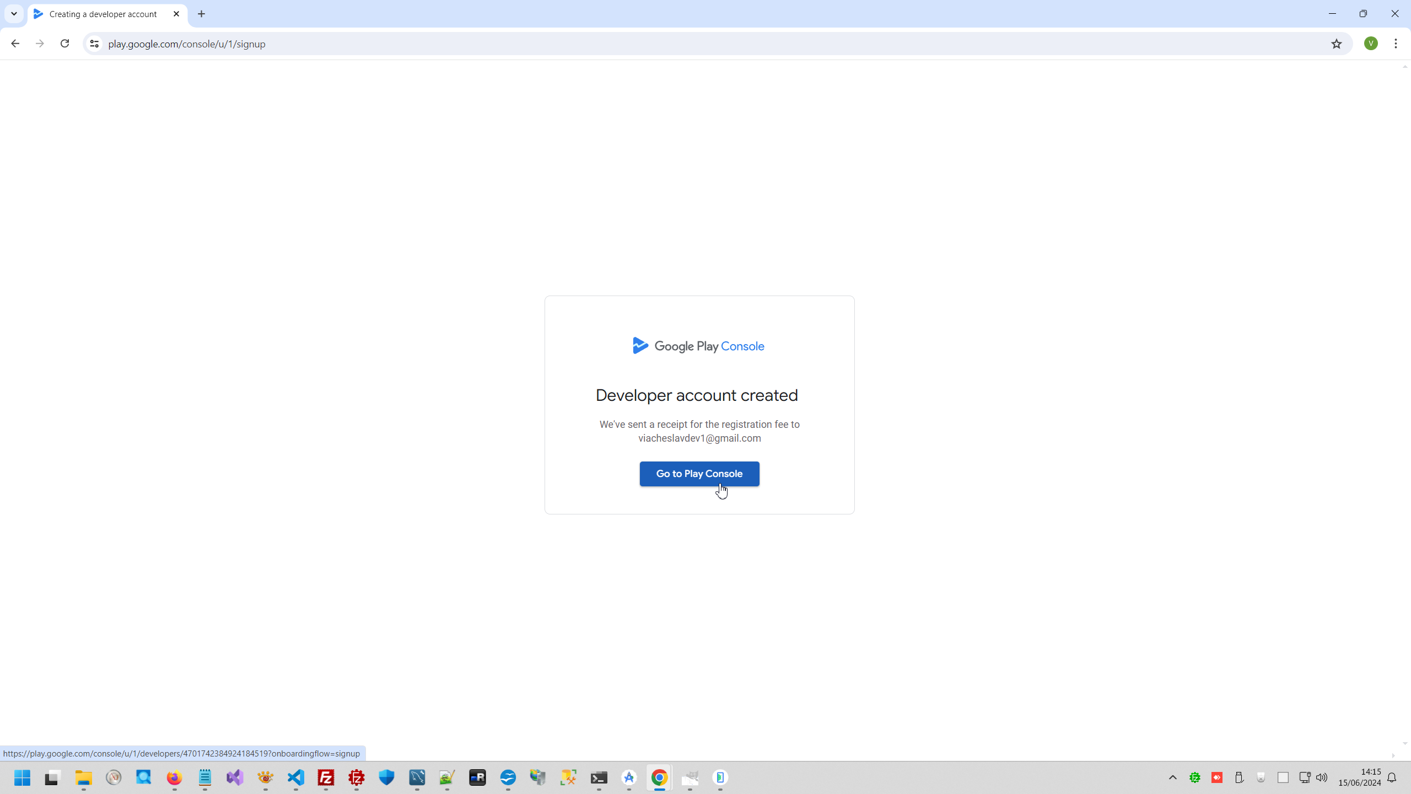Select Creating a developer account tab
1411x794 pixels.
(x=103, y=14)
